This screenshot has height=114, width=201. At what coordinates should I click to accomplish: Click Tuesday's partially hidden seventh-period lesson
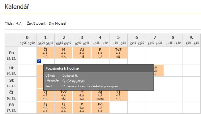[x=159, y=71]
